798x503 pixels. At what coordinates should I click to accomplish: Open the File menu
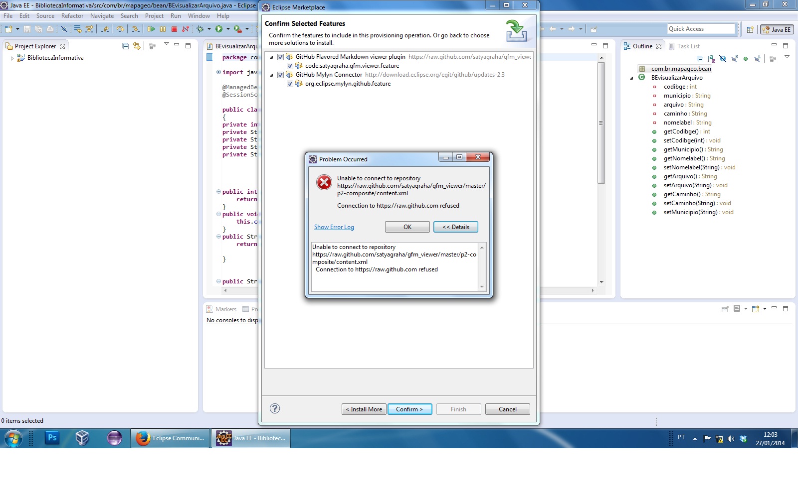pos(8,16)
